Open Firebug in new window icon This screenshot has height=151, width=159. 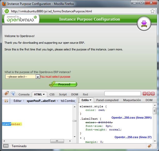[x=149, y=94]
